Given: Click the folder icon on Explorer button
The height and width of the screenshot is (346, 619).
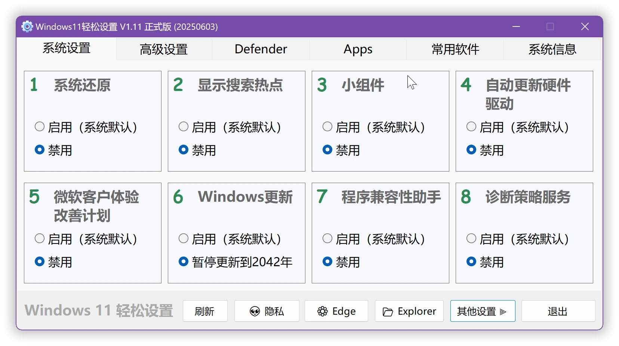Looking at the screenshot, I should pyautogui.click(x=388, y=312).
